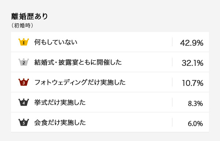Click the divider beside 6.0%

tap(172, 122)
